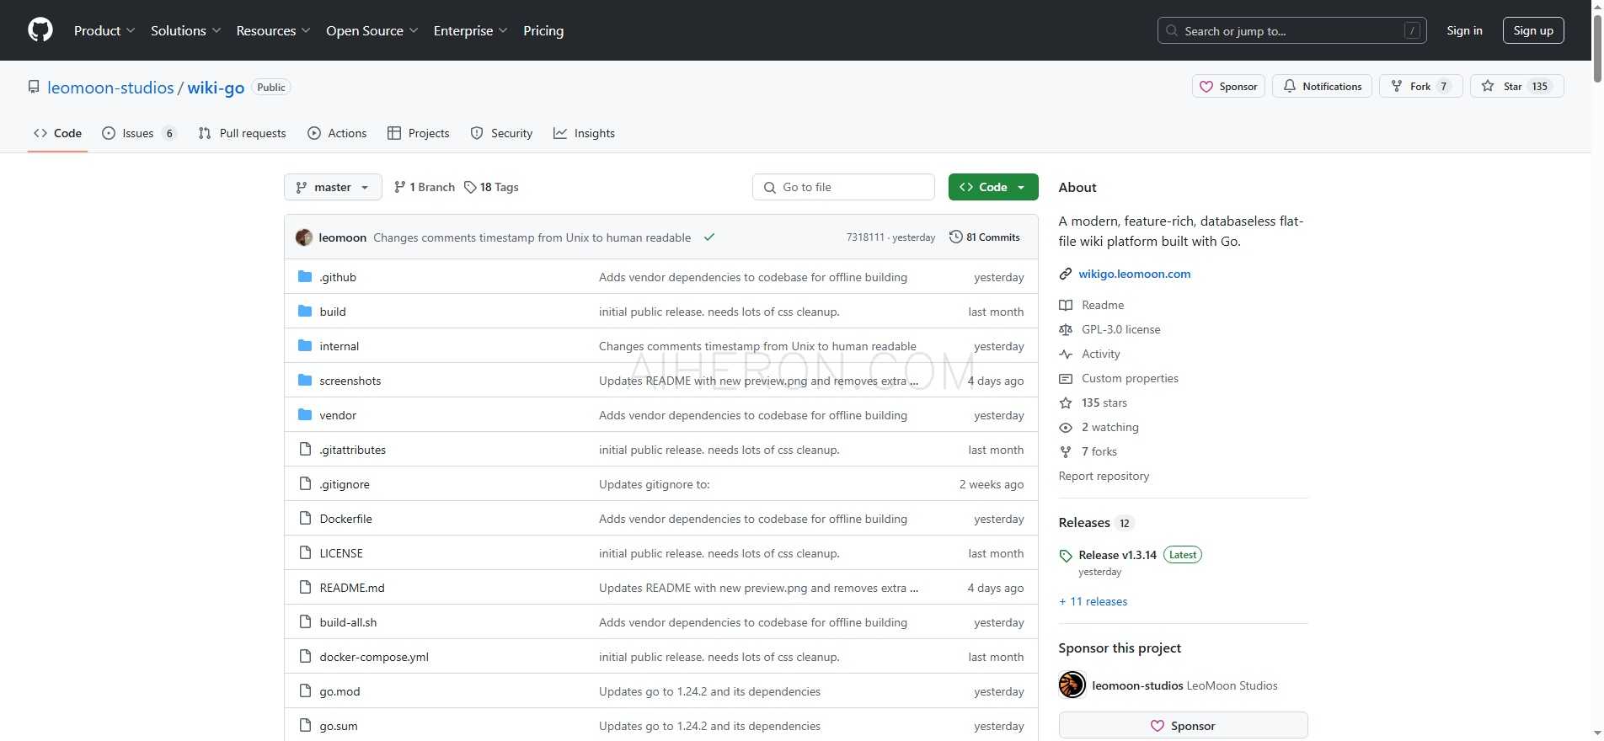Switch to the Security tab
Image resolution: width=1604 pixels, height=741 pixels.
point(501,133)
